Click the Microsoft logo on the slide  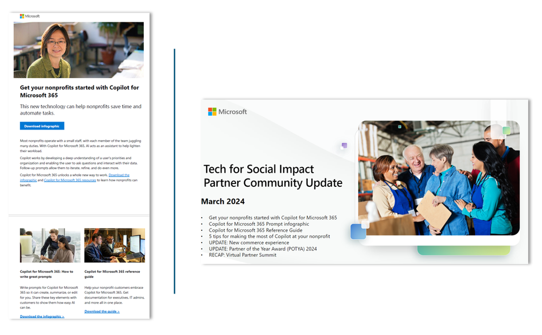pos(227,111)
